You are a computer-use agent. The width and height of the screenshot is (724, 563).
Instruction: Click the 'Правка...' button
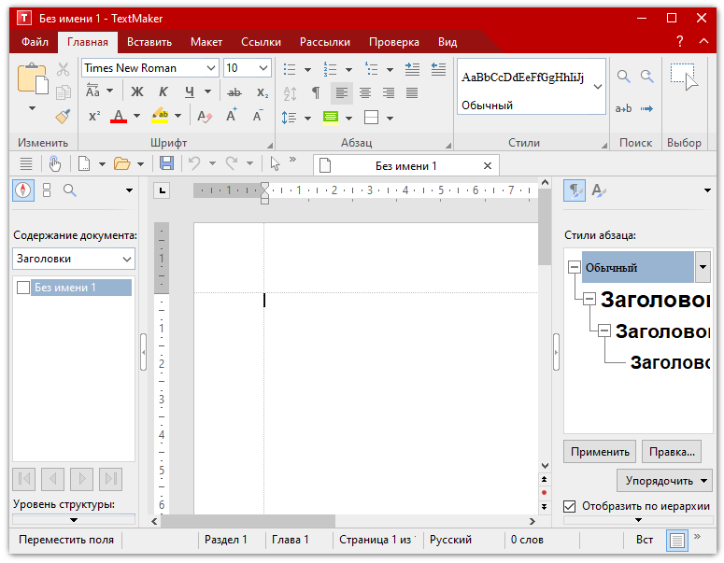[x=671, y=452]
